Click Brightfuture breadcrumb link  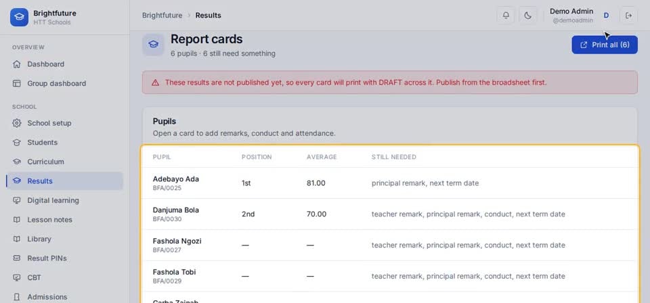pyautogui.click(x=162, y=16)
